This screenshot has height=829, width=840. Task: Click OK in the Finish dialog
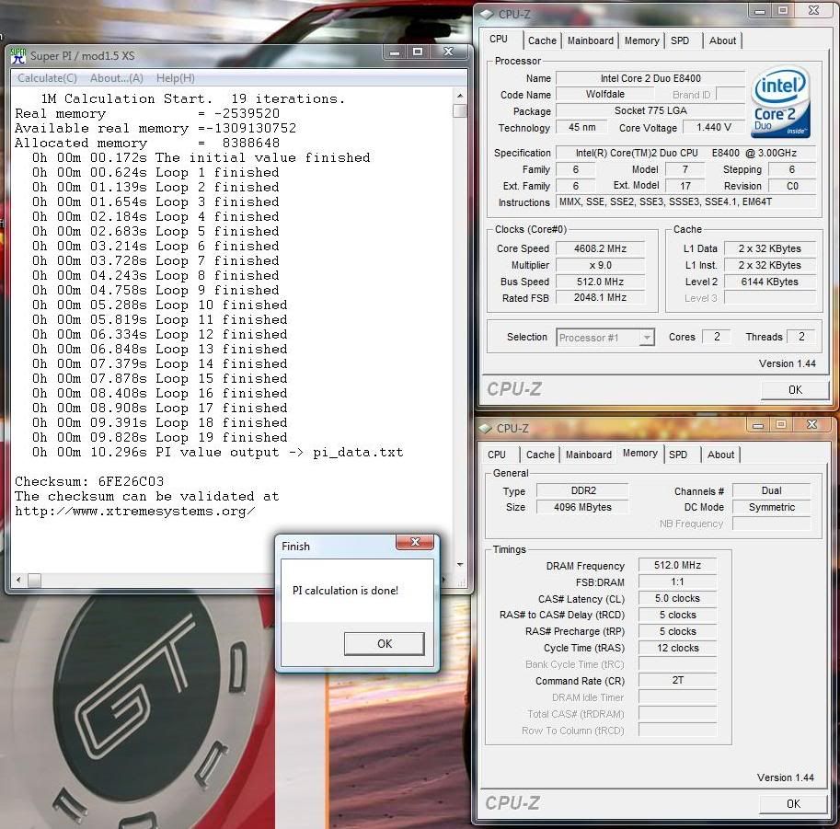point(385,643)
